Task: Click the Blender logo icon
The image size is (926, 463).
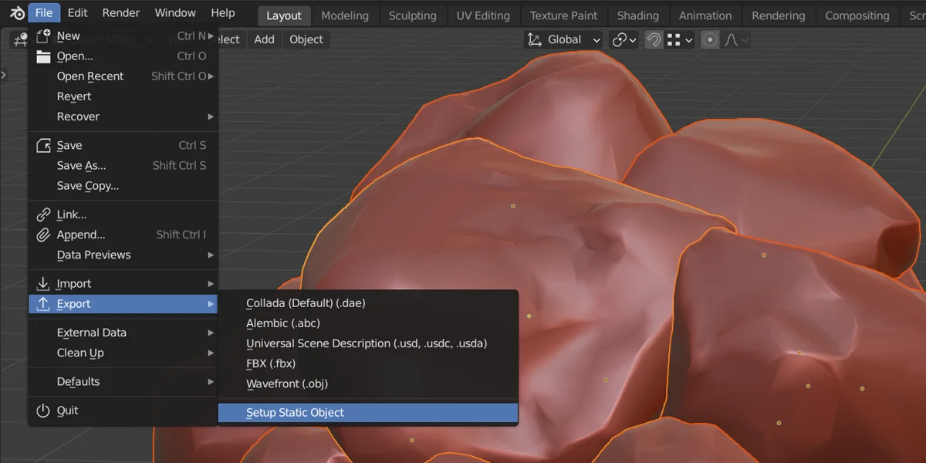Action: pos(17,13)
